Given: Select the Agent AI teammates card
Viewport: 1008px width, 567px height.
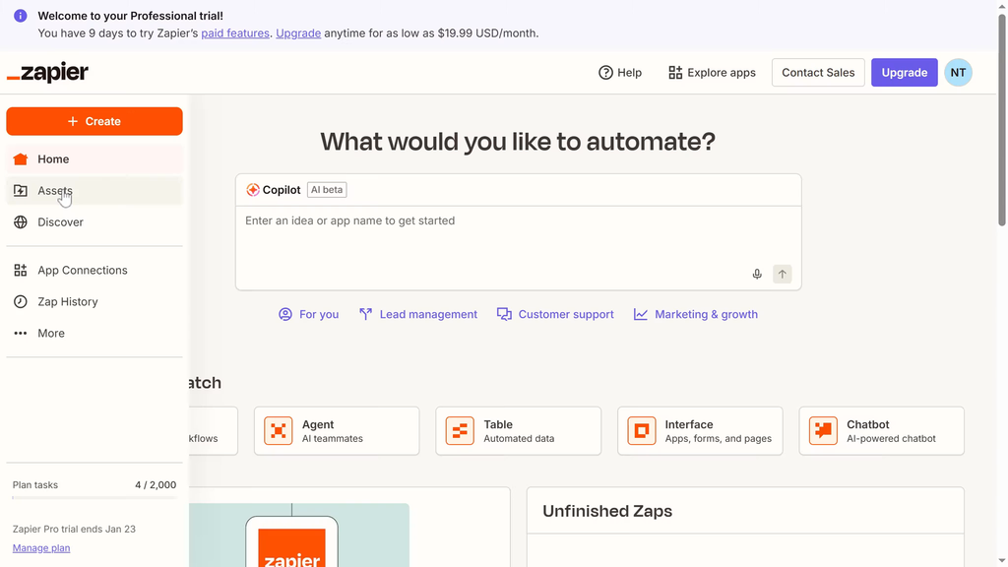Looking at the screenshot, I should tap(337, 431).
